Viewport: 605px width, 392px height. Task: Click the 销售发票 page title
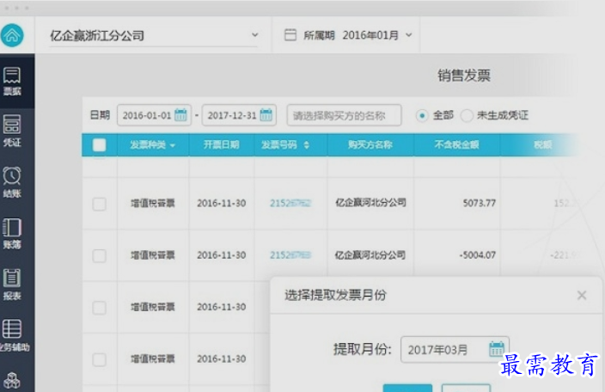pos(464,76)
